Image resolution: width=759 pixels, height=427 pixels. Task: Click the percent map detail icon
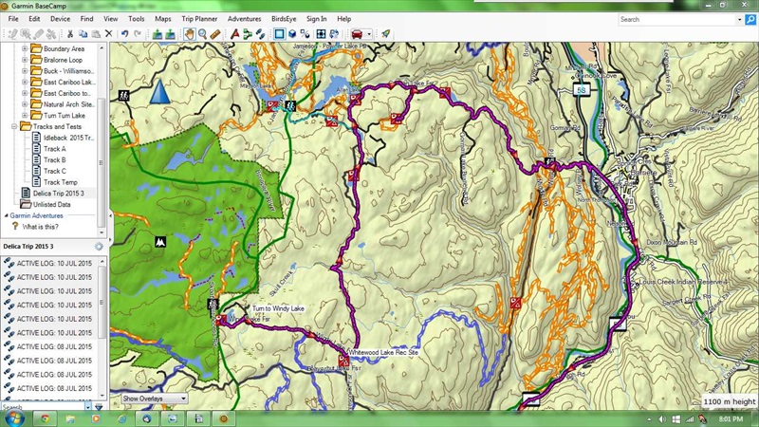pyautogui.click(x=305, y=34)
